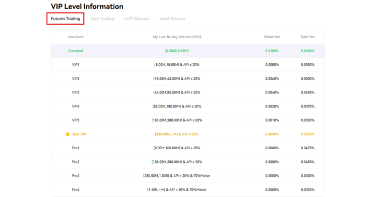Click Star VIP volume range [380.00M,-∞)
The image size is (379, 197).
pyautogui.click(x=167, y=134)
